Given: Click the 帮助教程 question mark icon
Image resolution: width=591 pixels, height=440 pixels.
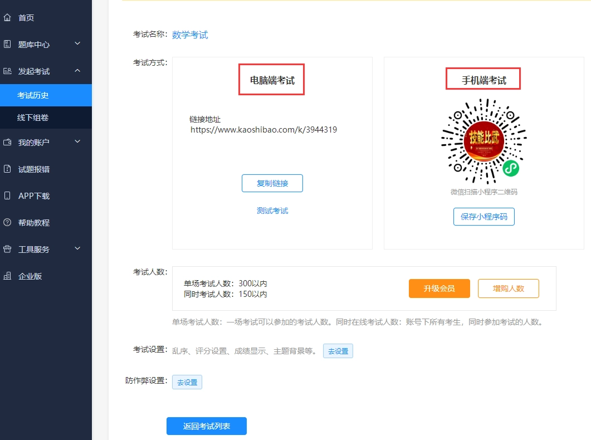Looking at the screenshot, I should tap(7, 222).
